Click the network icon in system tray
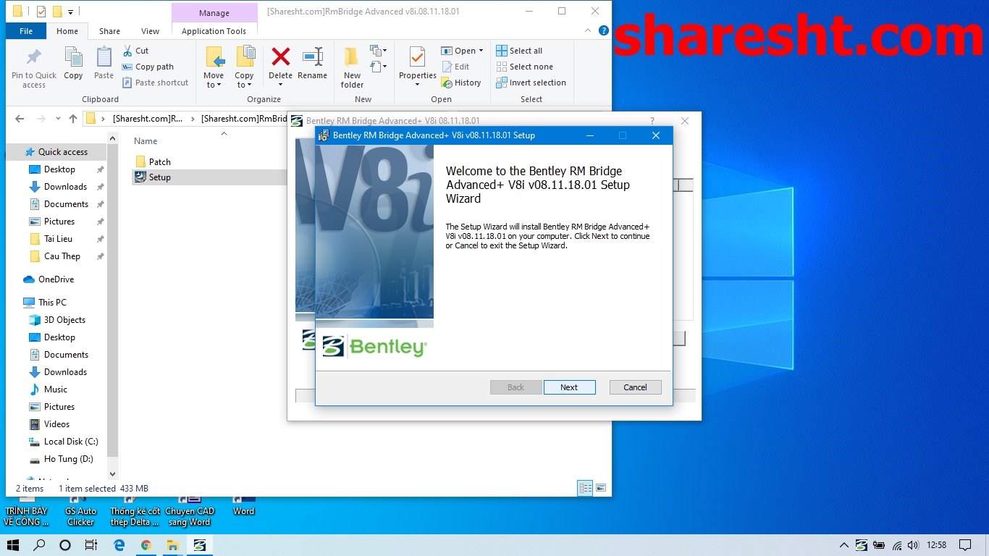This screenshot has width=989, height=556. (x=897, y=545)
